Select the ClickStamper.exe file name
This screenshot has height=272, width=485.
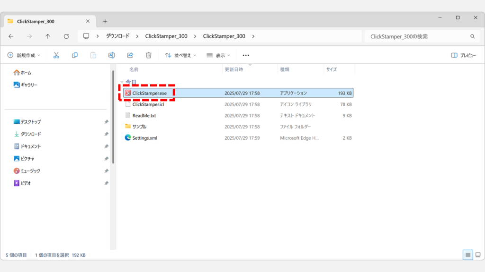coord(149,93)
